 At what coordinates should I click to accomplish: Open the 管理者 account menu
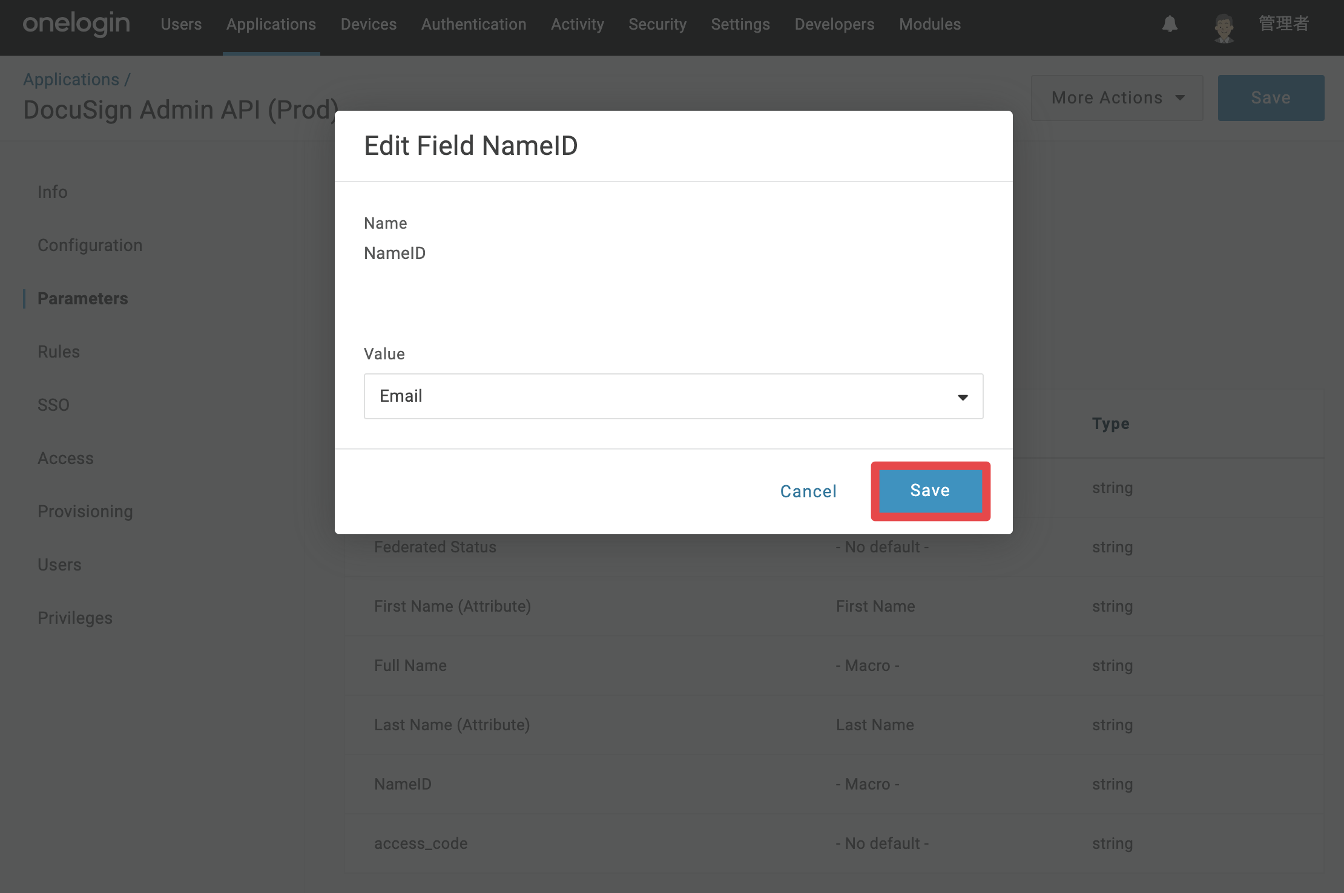(x=1283, y=24)
